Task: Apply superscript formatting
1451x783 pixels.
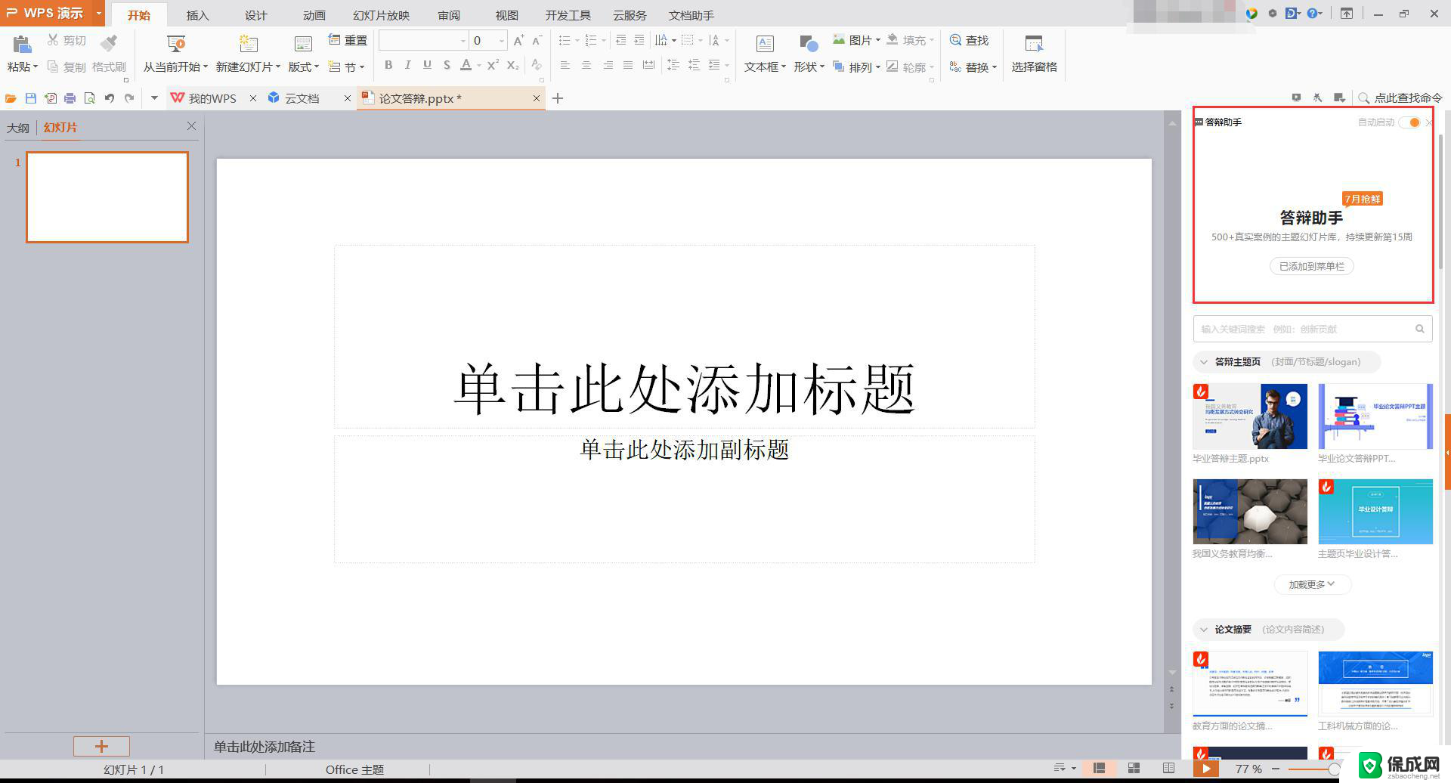Action: (493, 65)
